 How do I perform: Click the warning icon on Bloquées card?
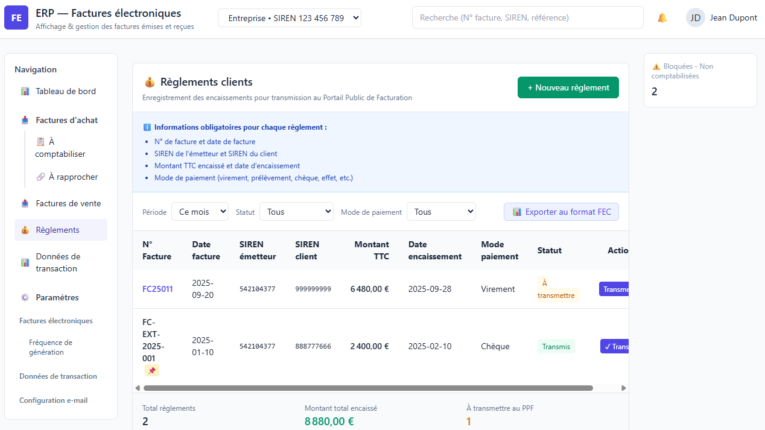point(656,66)
